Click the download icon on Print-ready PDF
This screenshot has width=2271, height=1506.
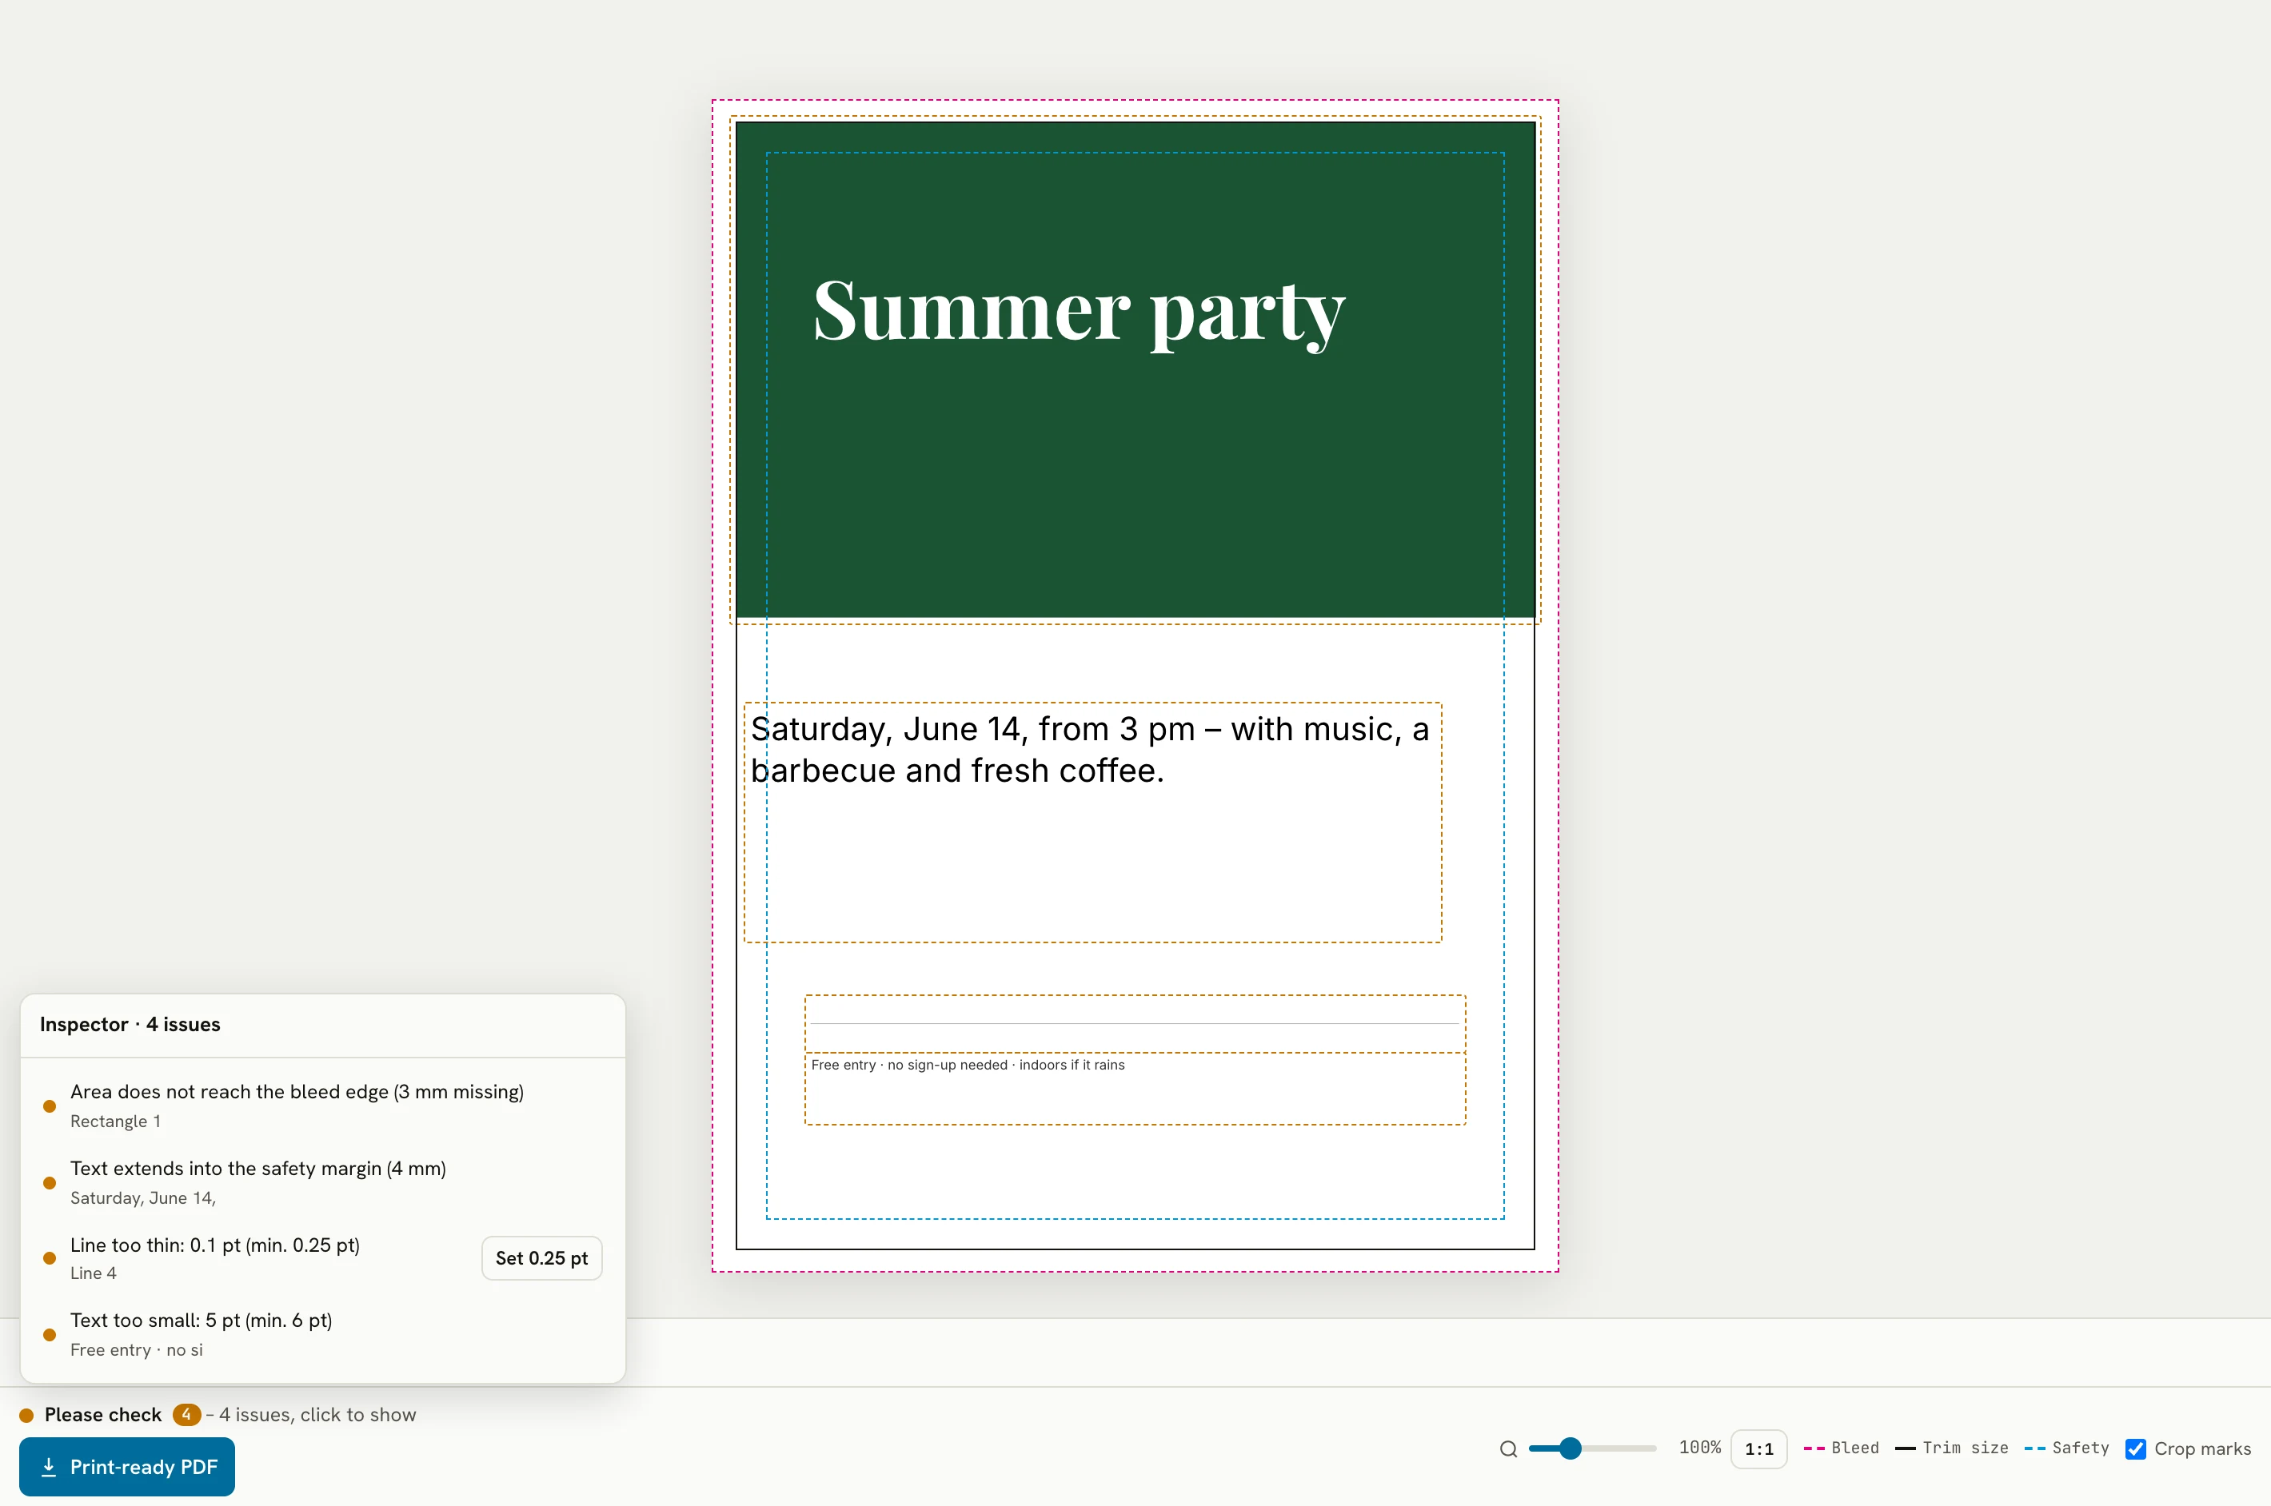[49, 1467]
